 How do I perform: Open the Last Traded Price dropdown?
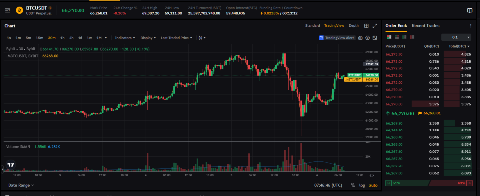(x=176, y=38)
